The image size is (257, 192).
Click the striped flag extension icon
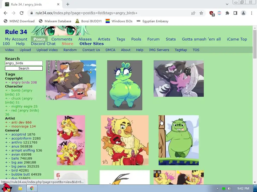[x=219, y=13]
